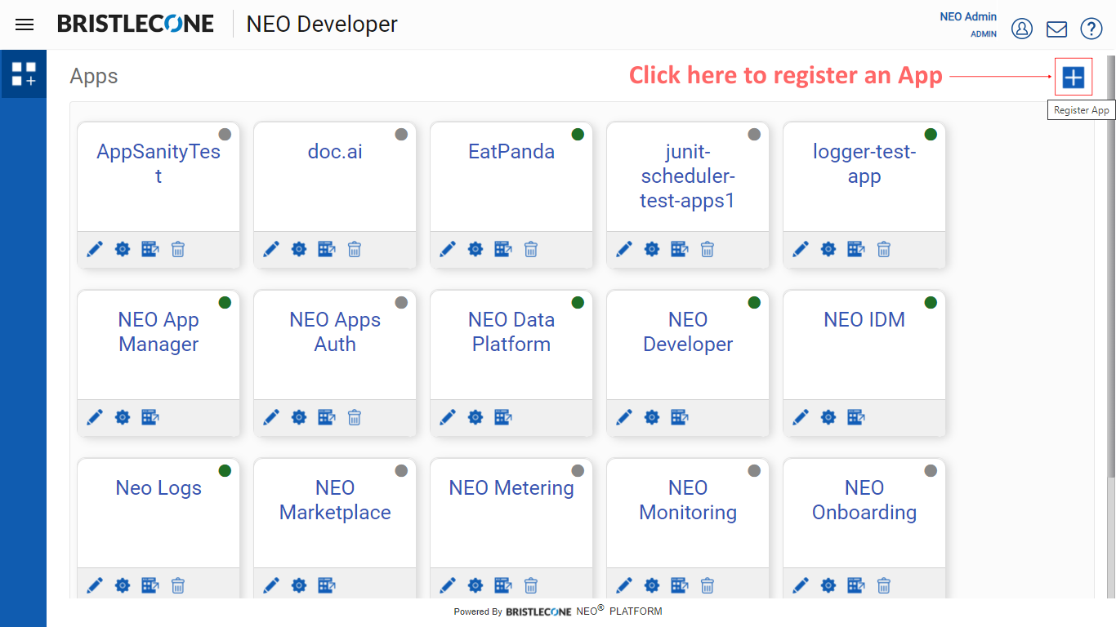Click table-link icon on NEO IDM card
1116x627 pixels.
(x=856, y=417)
